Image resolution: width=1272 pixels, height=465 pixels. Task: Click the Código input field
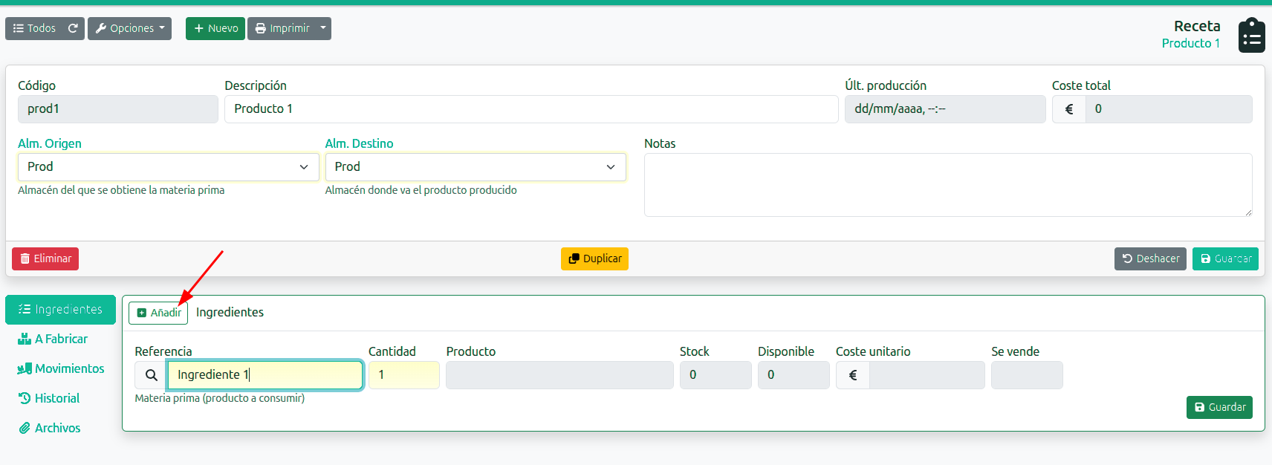[118, 109]
